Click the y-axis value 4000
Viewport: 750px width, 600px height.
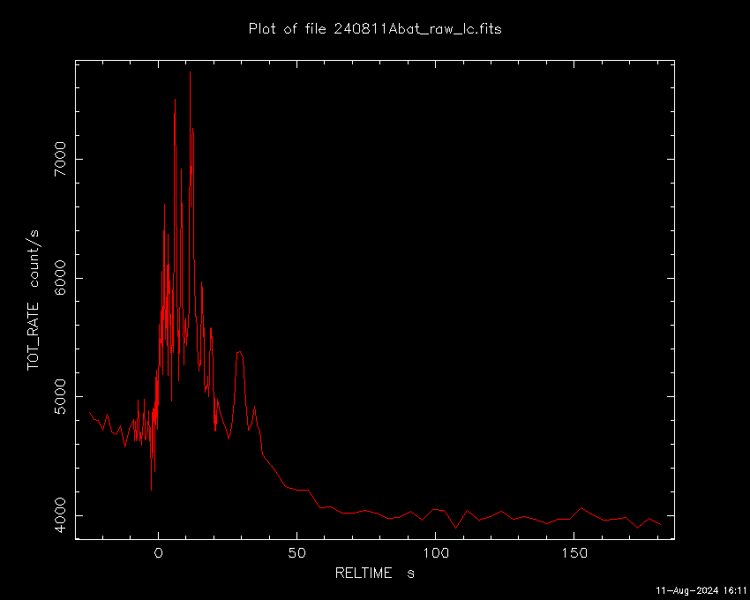click(x=60, y=515)
